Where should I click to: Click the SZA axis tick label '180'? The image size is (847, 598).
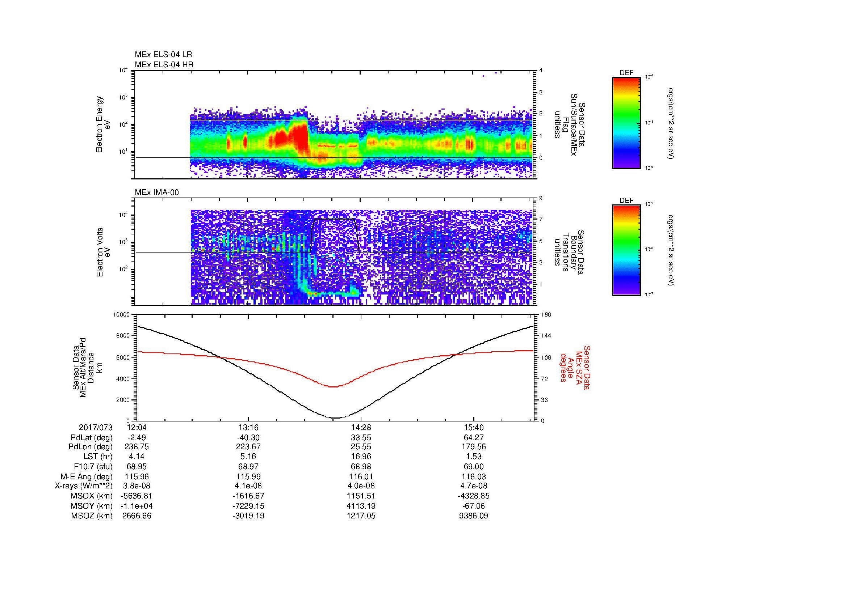coord(547,315)
